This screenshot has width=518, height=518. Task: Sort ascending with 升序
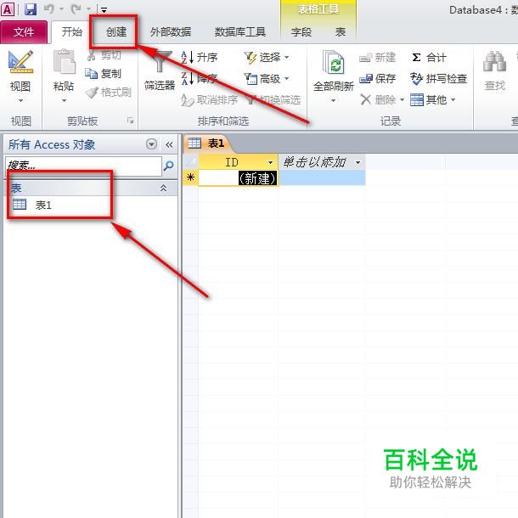pyautogui.click(x=200, y=58)
